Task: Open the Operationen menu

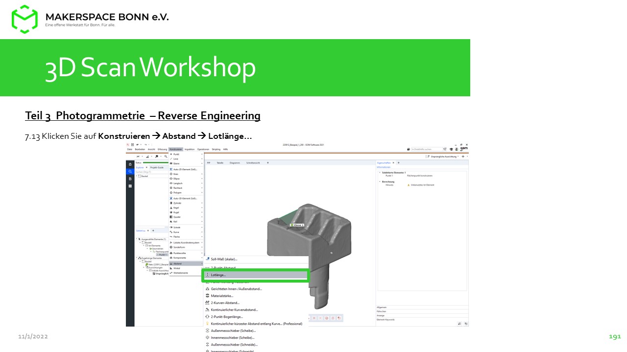Action: [x=203, y=149]
